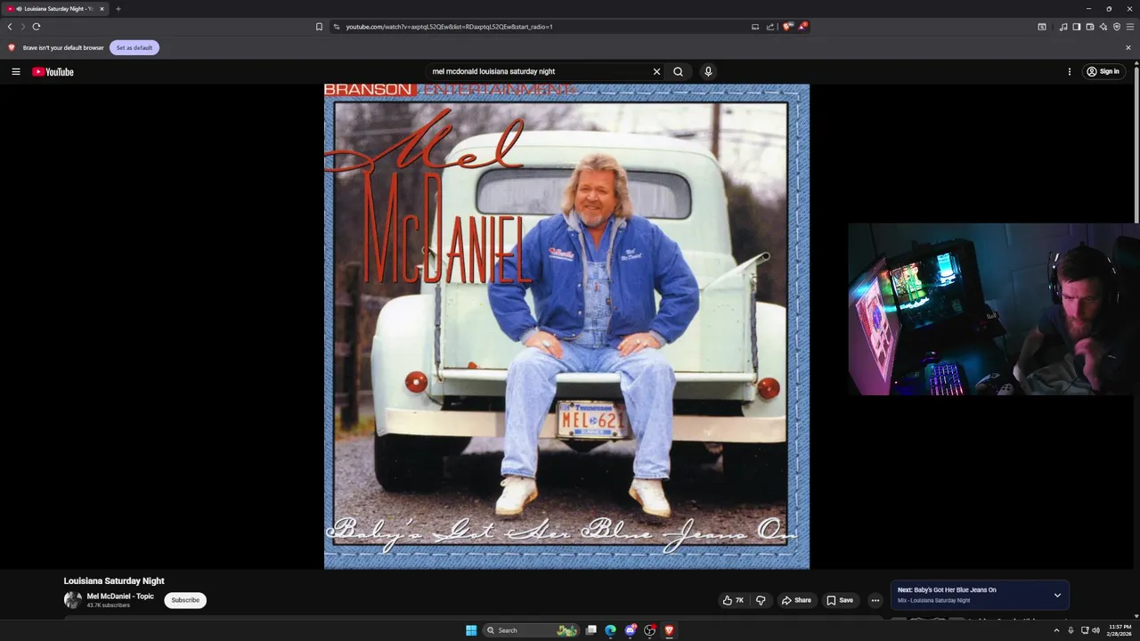Image resolution: width=1140 pixels, height=641 pixels.
Task: Go back to the previous page
Action: 10,27
